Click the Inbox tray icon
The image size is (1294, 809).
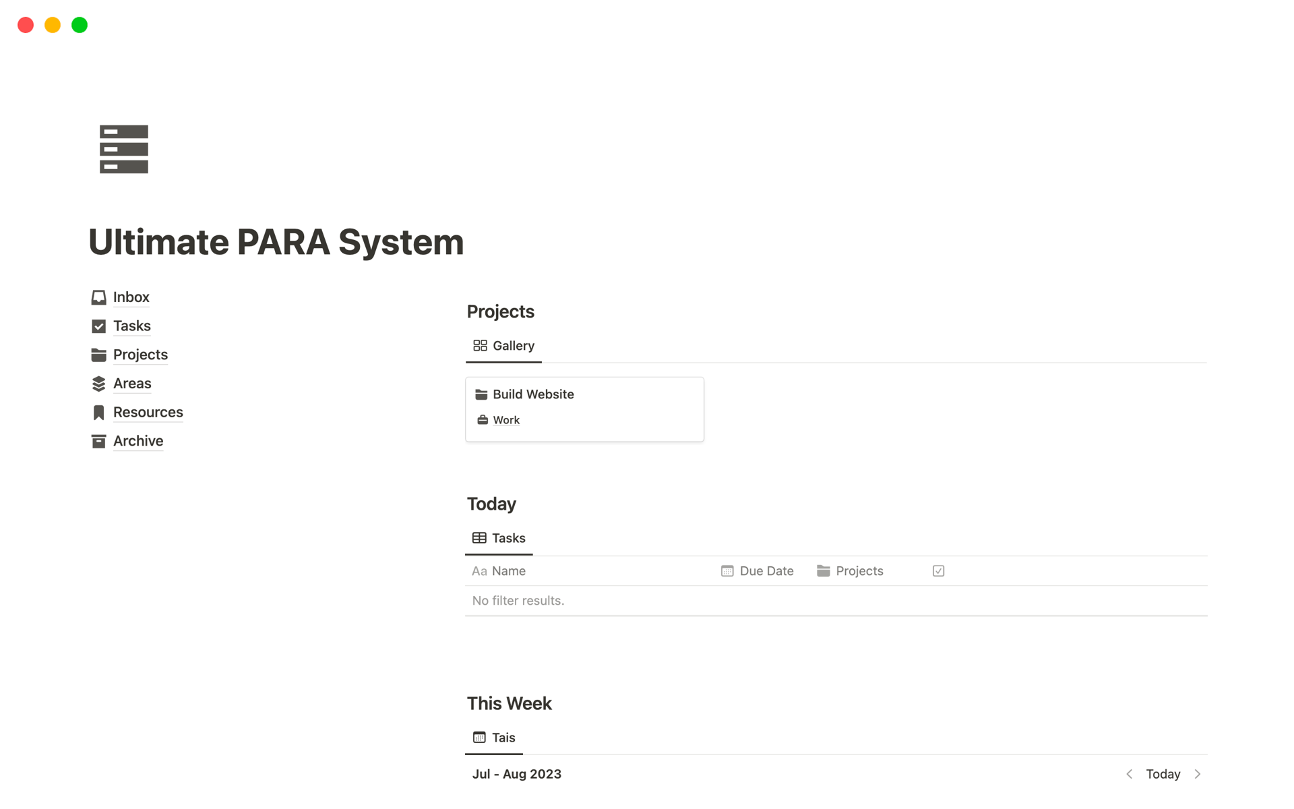click(x=98, y=297)
